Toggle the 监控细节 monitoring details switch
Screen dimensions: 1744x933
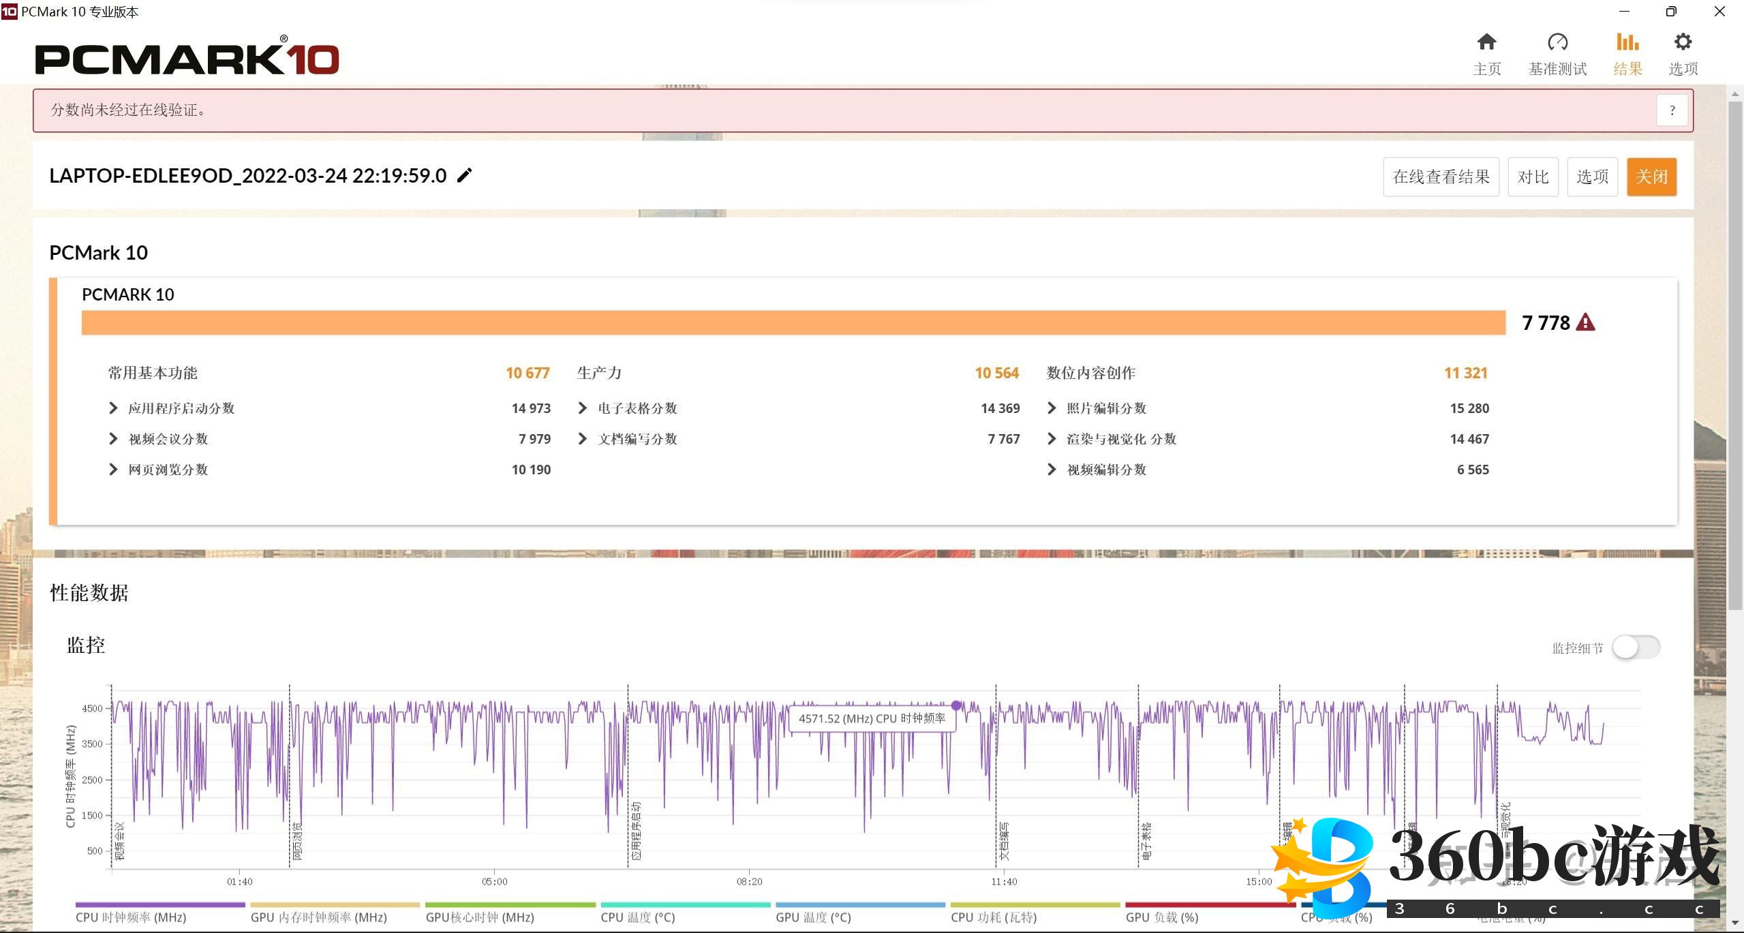tap(1636, 647)
